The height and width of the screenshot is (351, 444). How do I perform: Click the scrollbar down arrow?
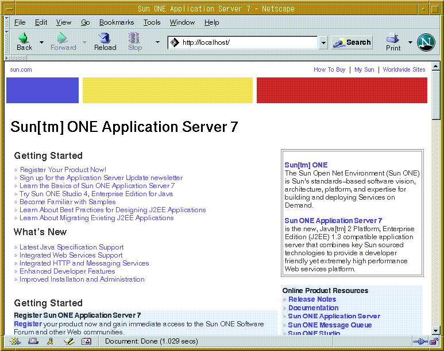tap(435, 330)
